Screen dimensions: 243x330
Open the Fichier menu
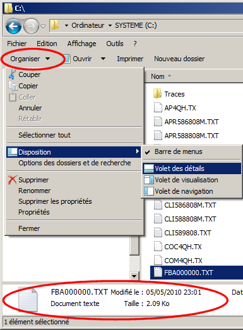click(x=16, y=44)
